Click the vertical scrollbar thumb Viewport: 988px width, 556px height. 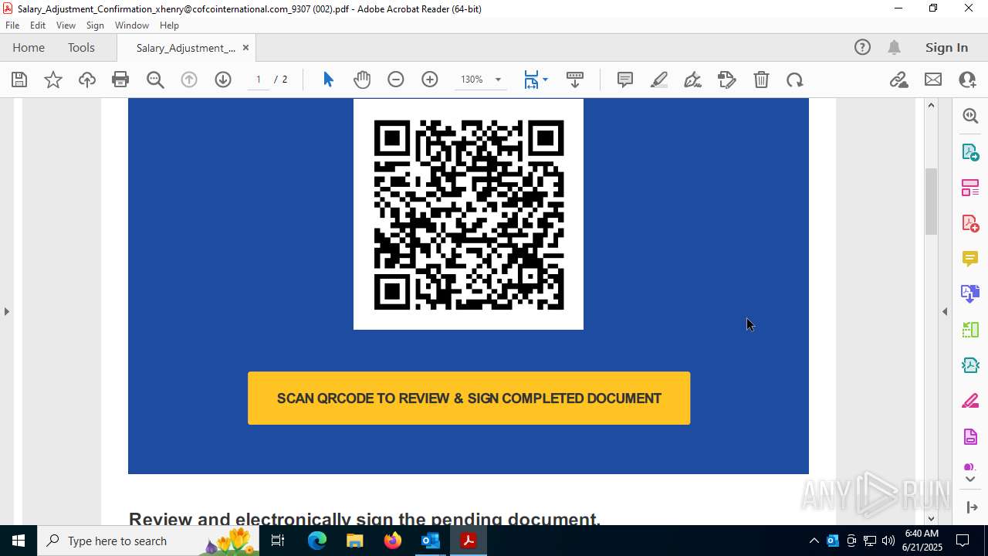[931, 201]
